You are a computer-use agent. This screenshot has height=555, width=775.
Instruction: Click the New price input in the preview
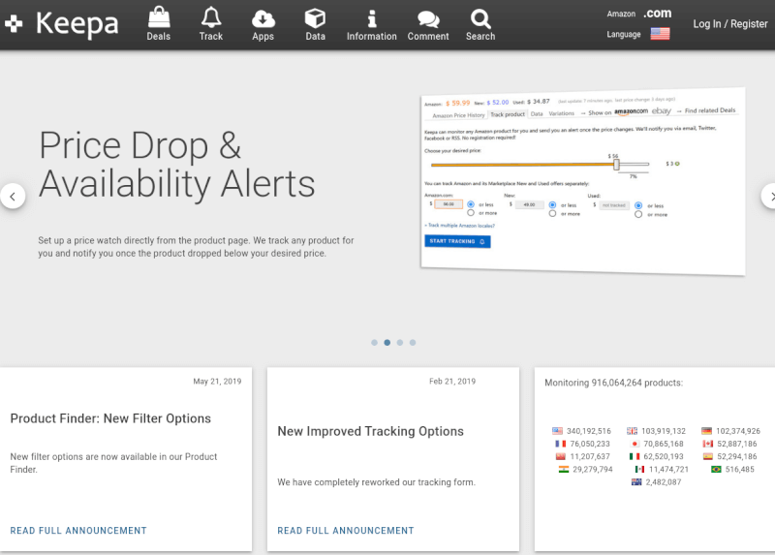tap(529, 204)
